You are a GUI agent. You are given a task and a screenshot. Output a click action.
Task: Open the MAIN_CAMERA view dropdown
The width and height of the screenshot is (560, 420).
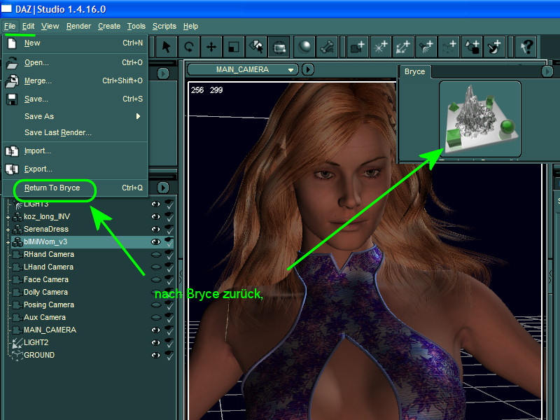point(243,69)
